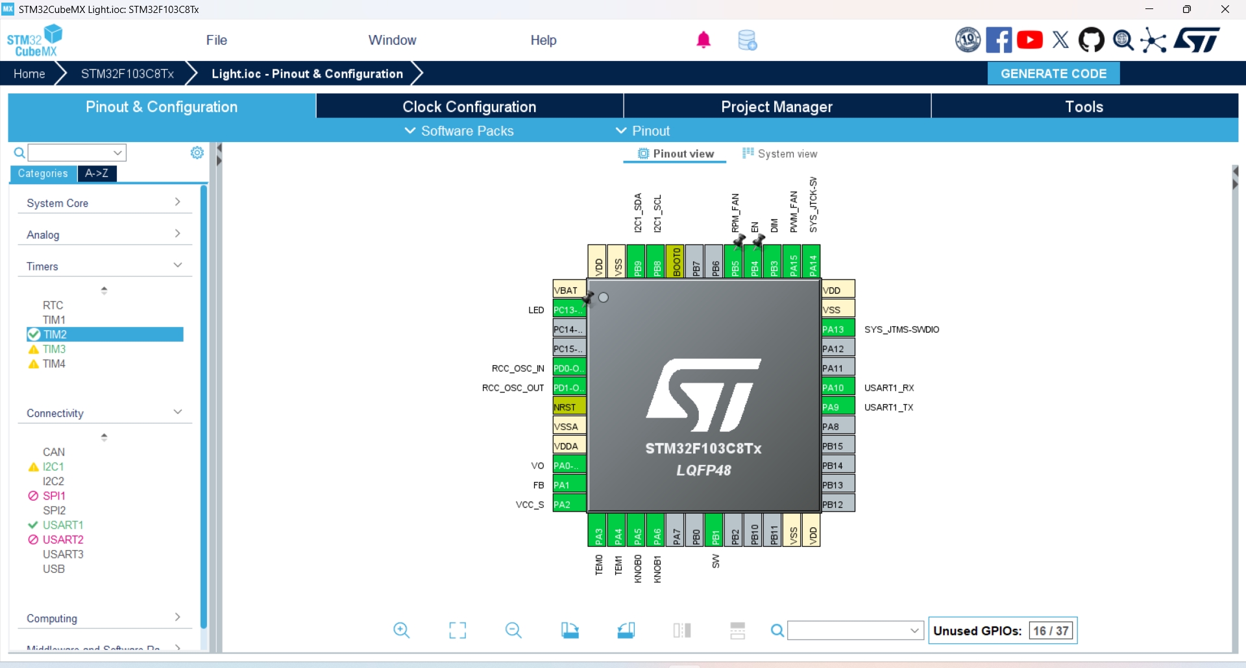Viewport: 1246px width, 668px height.
Task: Select USART1 enabled peripheral
Action: point(62,525)
